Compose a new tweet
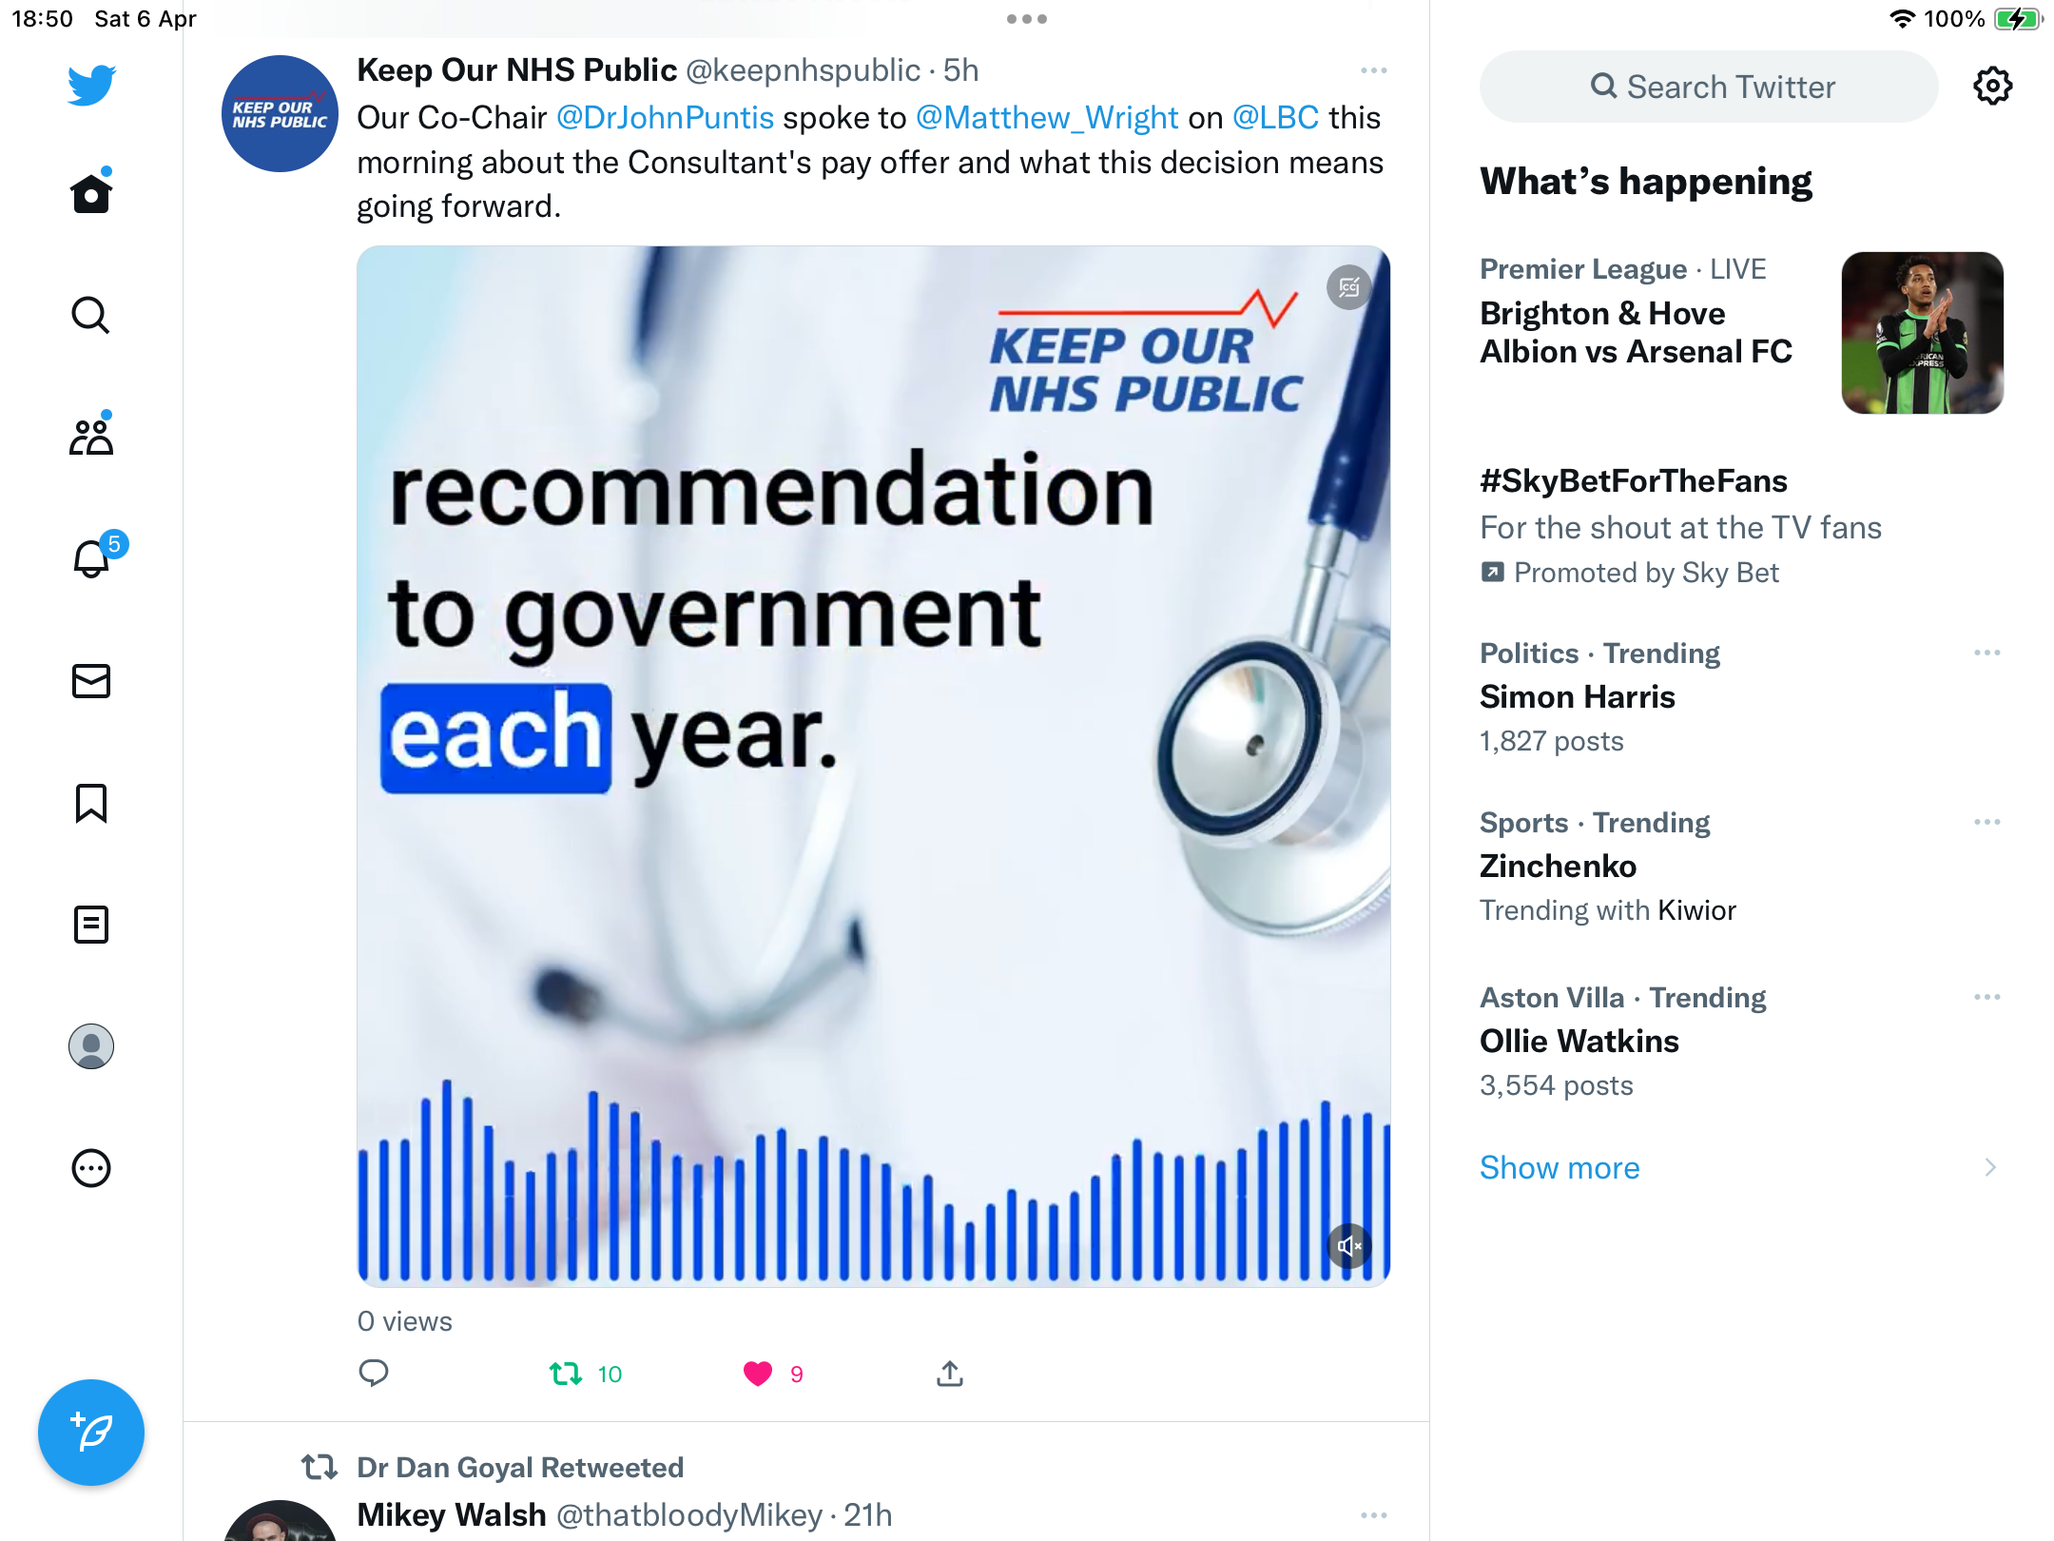The image size is (2054, 1541). pyautogui.click(x=91, y=1433)
